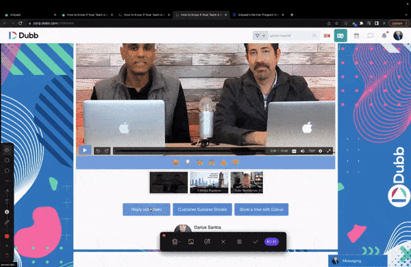Mute the video with the speaker icon
The width and height of the screenshot is (411, 267).
303,151
